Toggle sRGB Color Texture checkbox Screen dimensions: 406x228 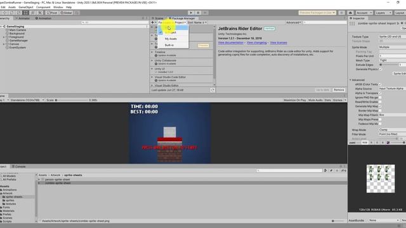tap(380, 84)
